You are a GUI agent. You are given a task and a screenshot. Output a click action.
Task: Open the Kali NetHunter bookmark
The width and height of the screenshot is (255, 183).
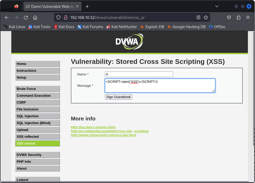121,27
